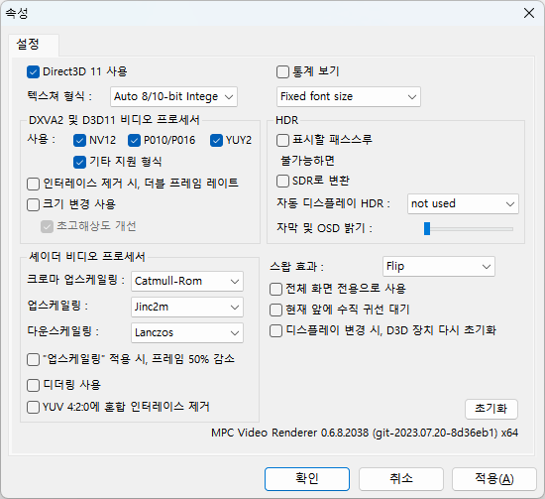Check the 크기 변경 사용 box
The image size is (545, 499).
pos(33,204)
